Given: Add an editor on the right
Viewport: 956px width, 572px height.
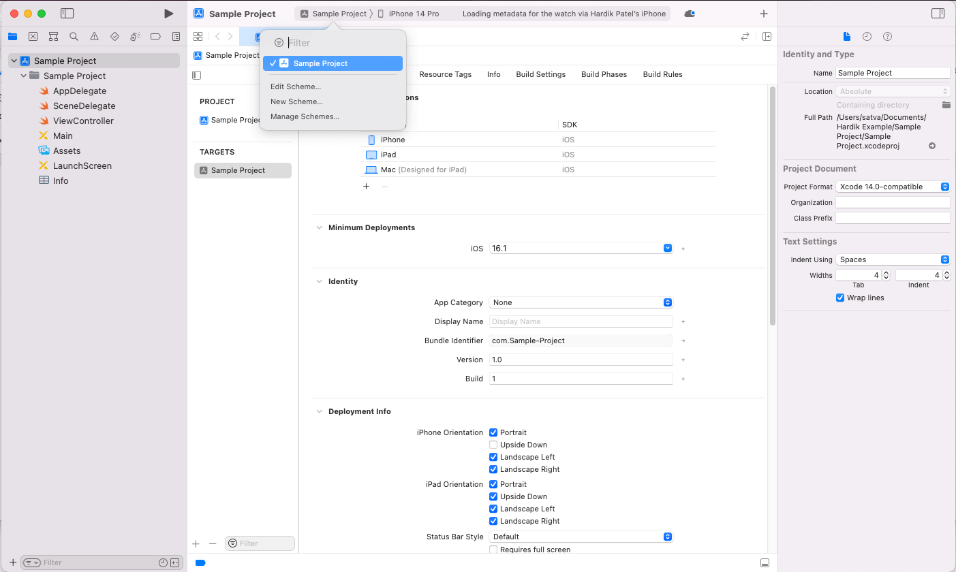Looking at the screenshot, I should 767,37.
